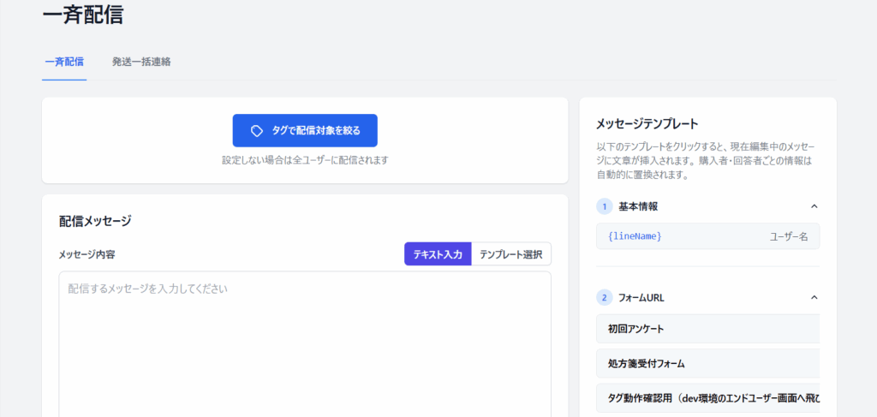Collapse the フォームURL section using its chevron

point(814,298)
